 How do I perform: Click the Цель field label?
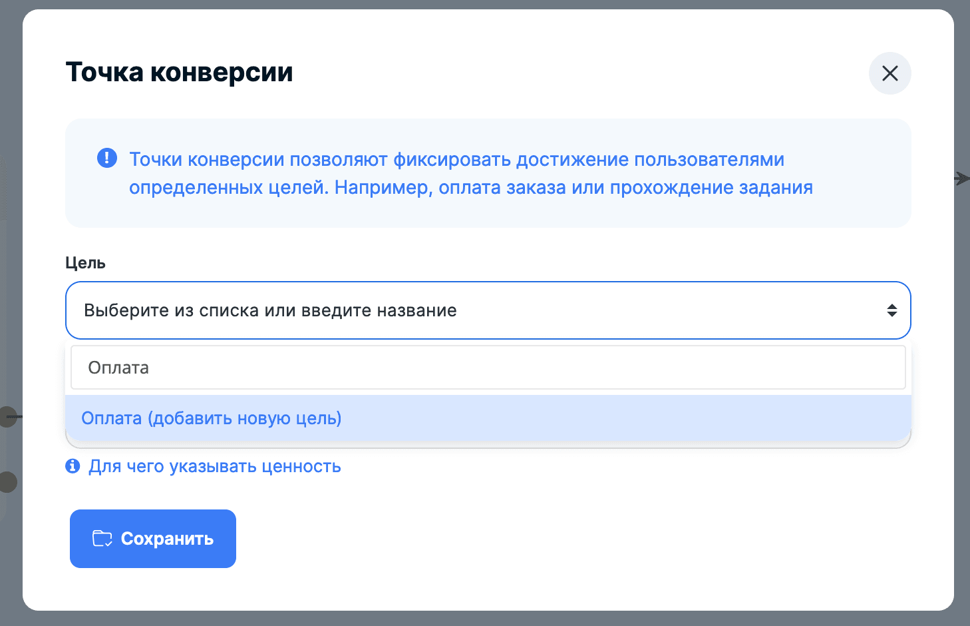85,263
